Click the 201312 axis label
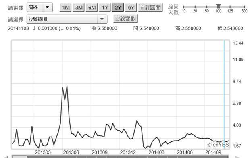Image resolution: width=250 pixels, height=158 pixels. 128,152
